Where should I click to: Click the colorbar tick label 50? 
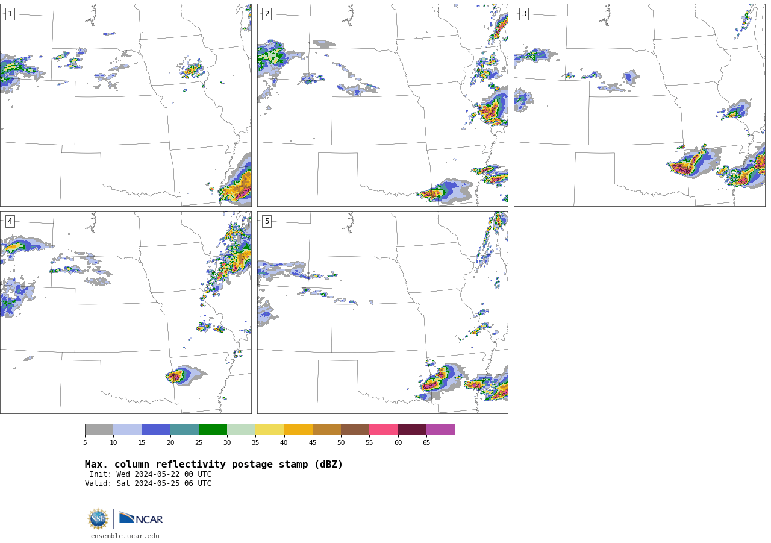pos(341,443)
